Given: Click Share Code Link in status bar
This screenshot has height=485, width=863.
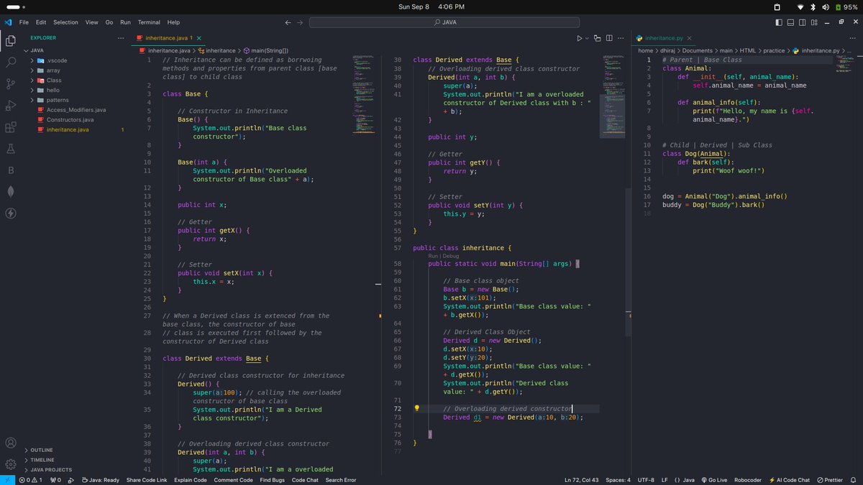Looking at the screenshot, I should [x=147, y=480].
